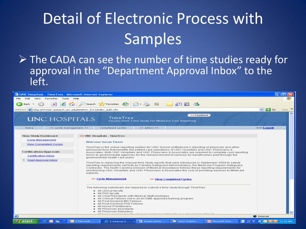Switch to 'Screen prints' taskbar window

(153, 222)
